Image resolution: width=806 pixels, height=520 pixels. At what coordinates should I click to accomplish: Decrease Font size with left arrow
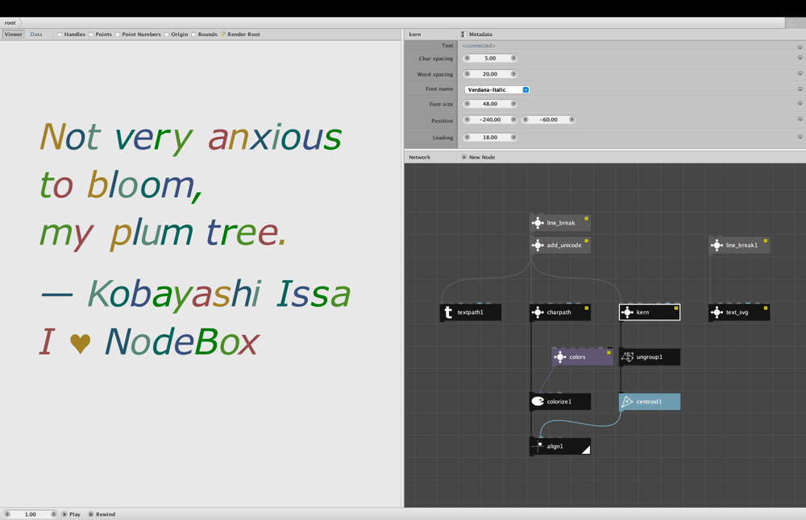click(x=467, y=104)
